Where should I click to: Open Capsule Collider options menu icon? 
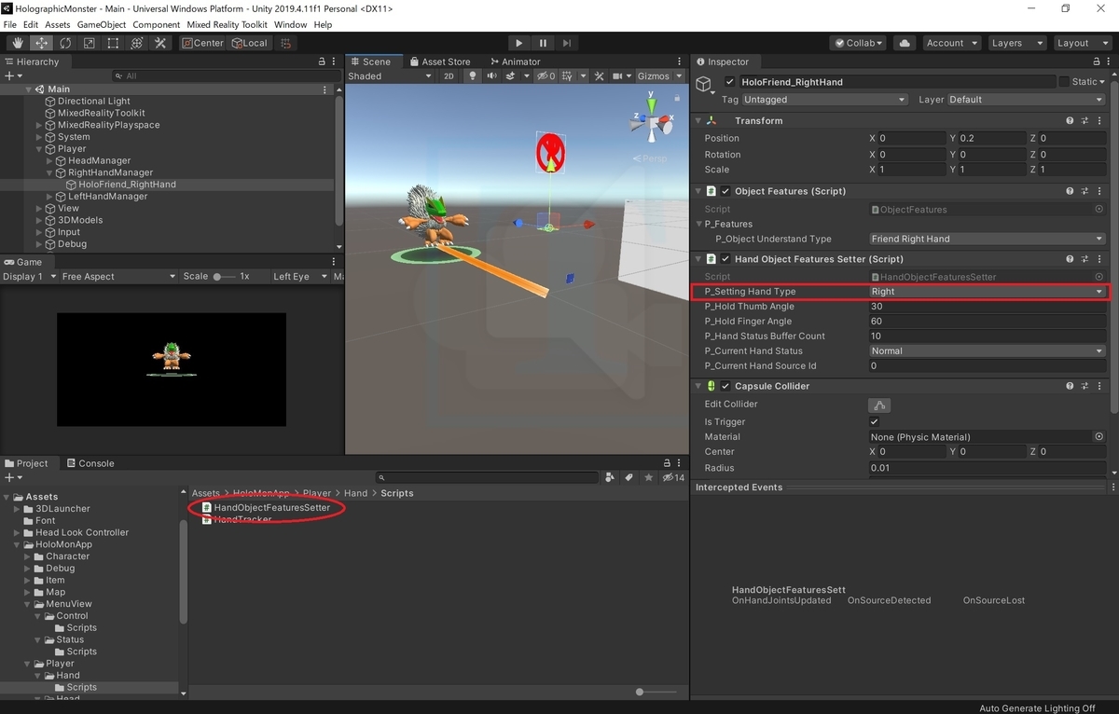point(1100,386)
